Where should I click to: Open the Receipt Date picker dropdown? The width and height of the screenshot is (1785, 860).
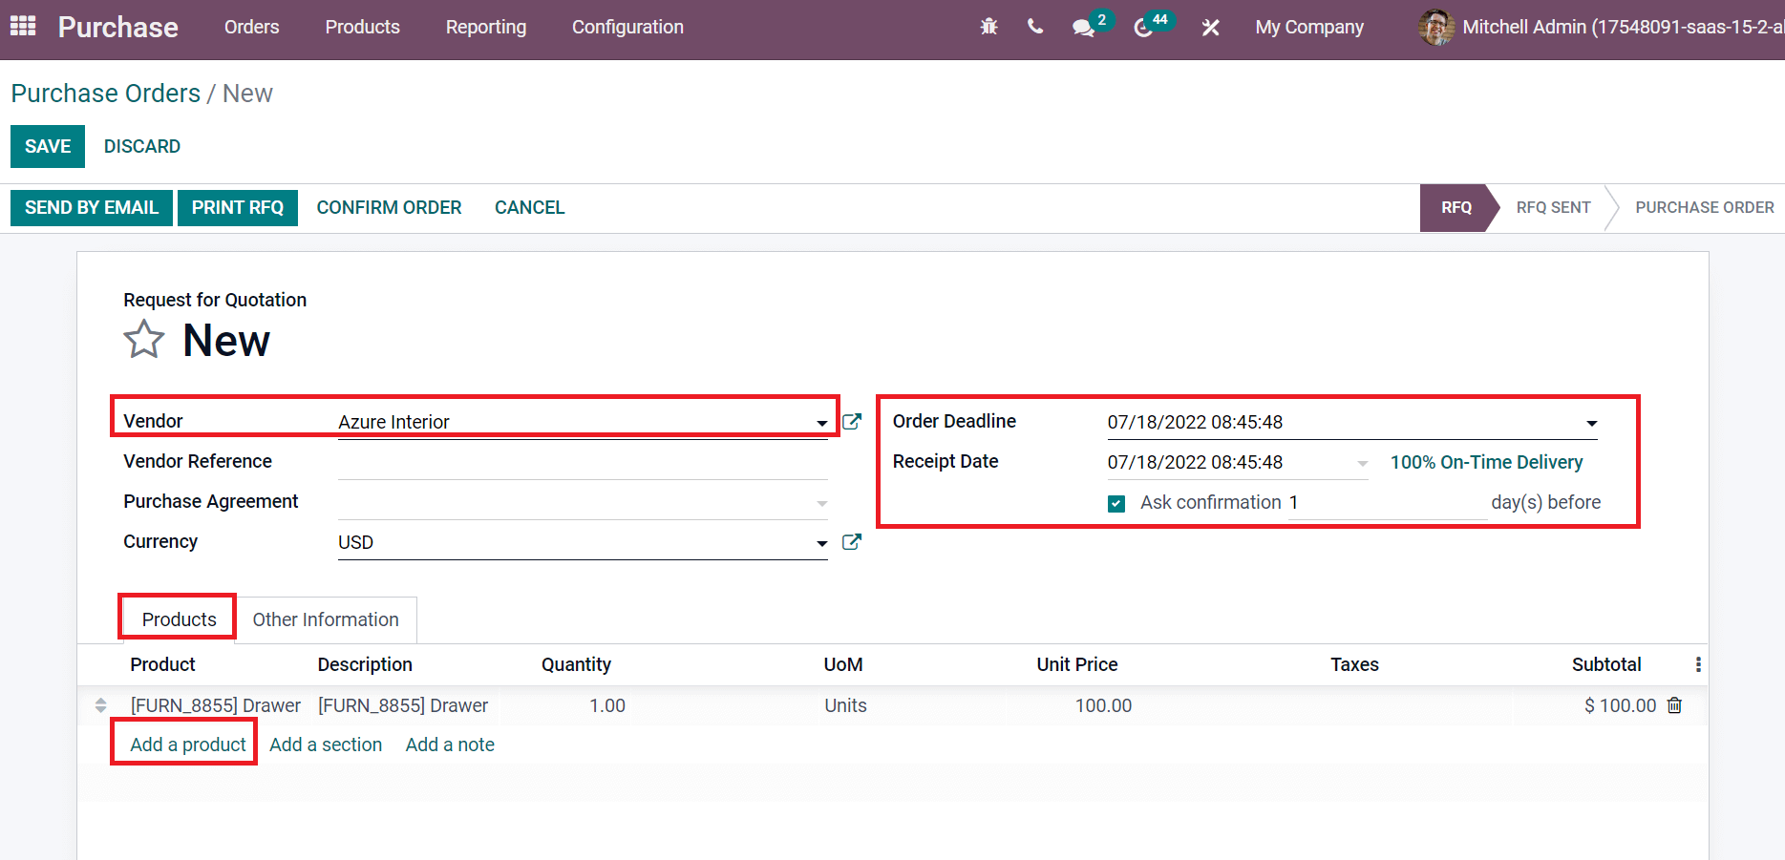pos(1362,463)
